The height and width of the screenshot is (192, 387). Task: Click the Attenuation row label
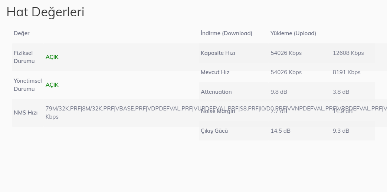pos(216,92)
